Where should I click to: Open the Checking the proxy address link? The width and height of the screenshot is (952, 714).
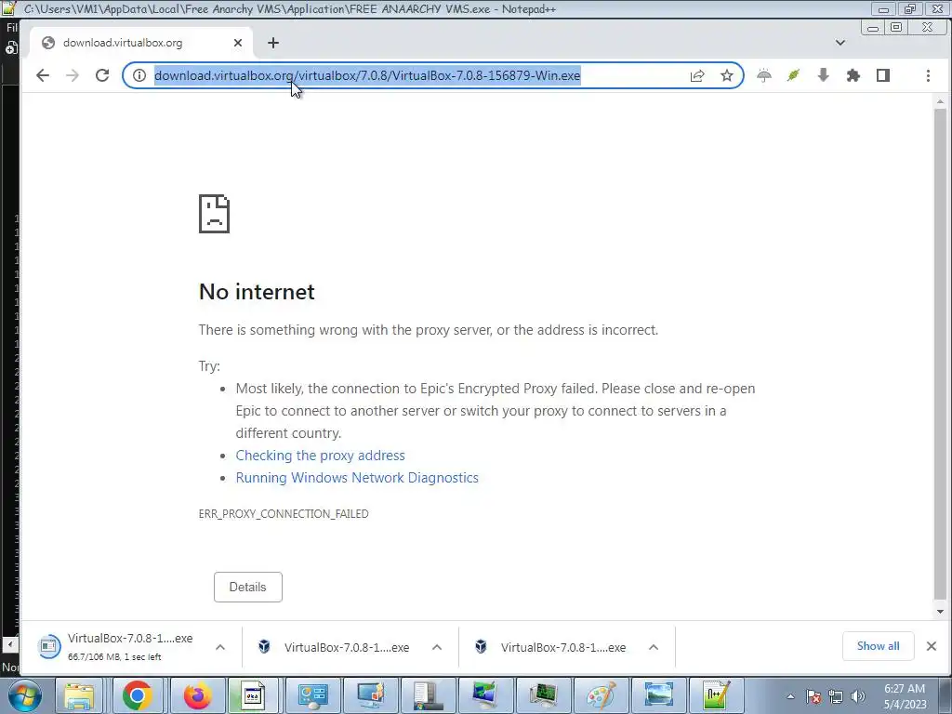coord(320,456)
